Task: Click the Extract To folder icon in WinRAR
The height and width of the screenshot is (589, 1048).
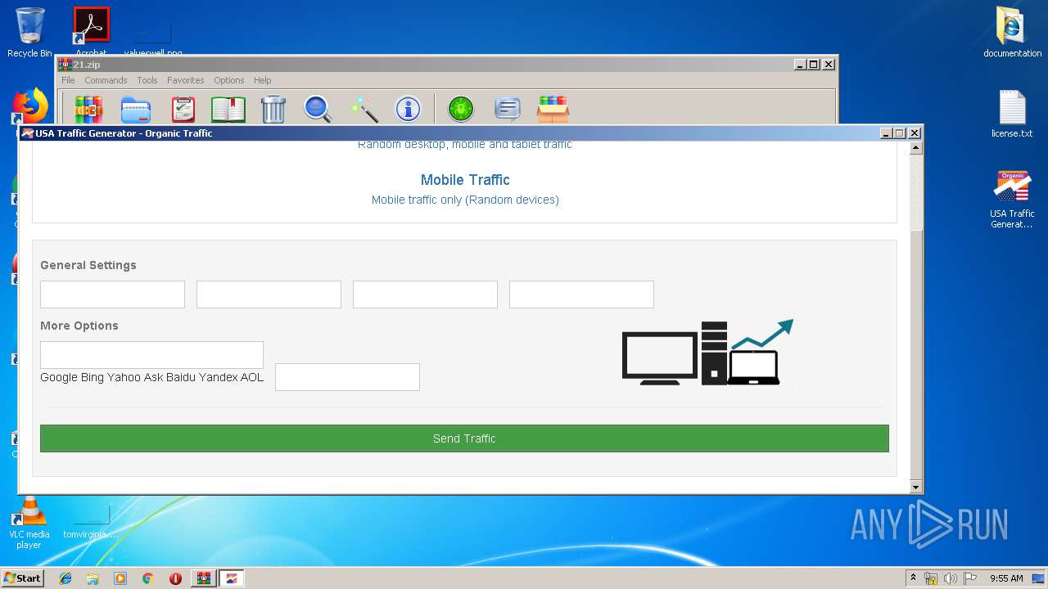Action: tap(136, 109)
